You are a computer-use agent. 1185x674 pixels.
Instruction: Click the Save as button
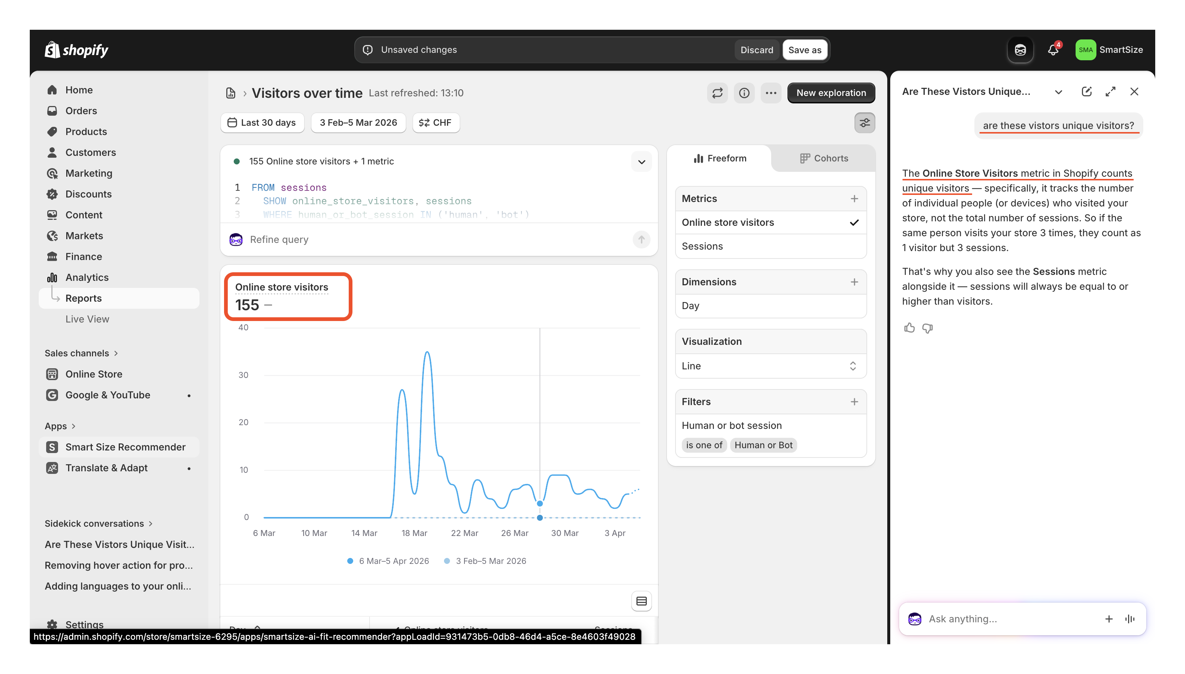pyautogui.click(x=805, y=49)
